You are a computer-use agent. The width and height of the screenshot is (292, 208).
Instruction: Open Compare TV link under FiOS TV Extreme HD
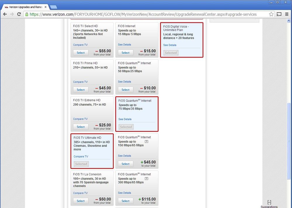pyautogui.click(x=80, y=119)
